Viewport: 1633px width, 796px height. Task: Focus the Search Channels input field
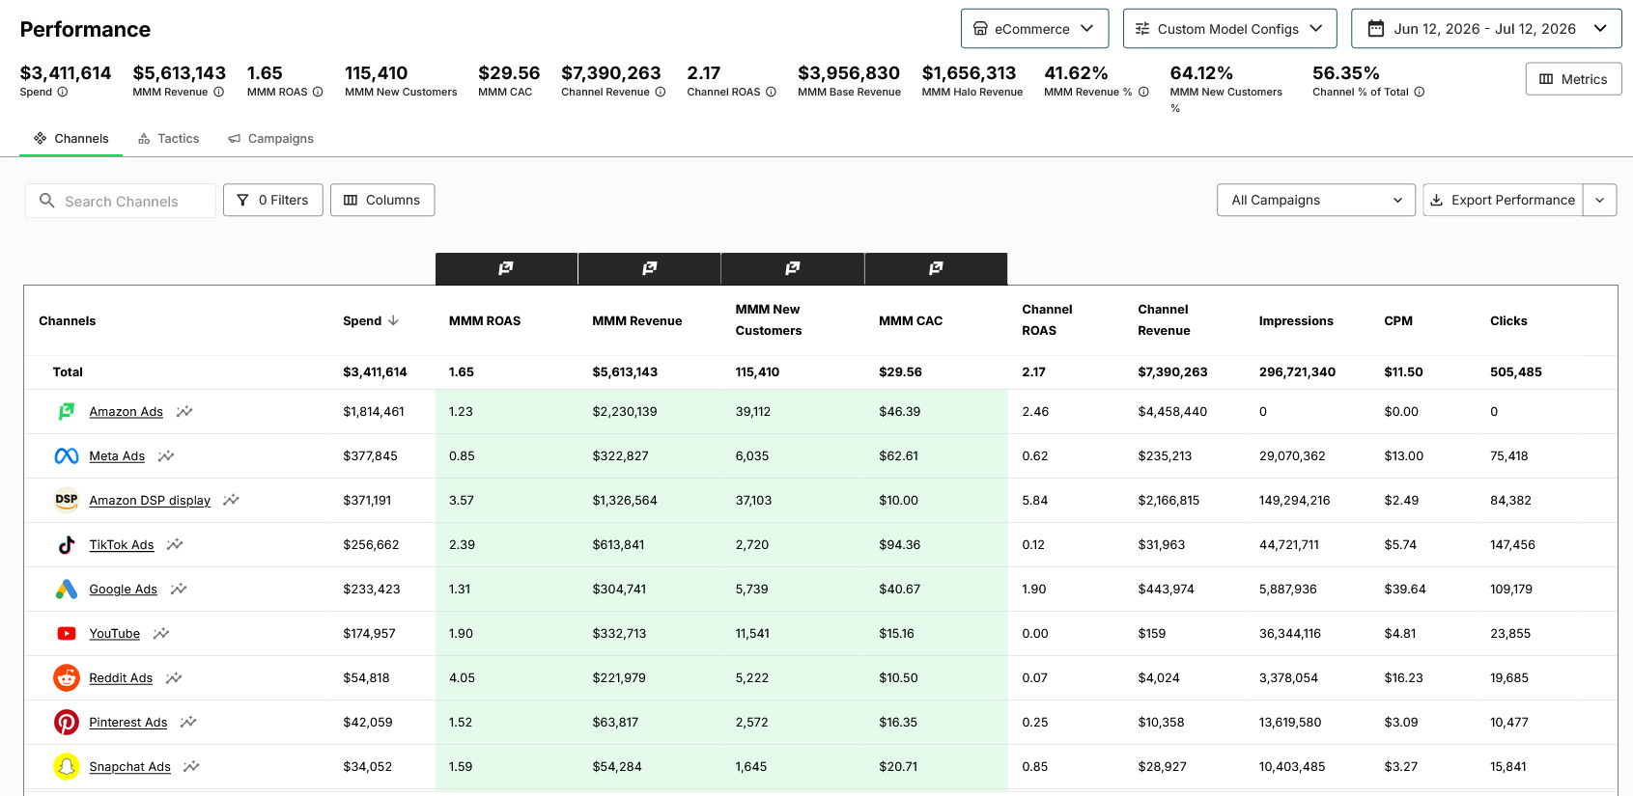121,201
